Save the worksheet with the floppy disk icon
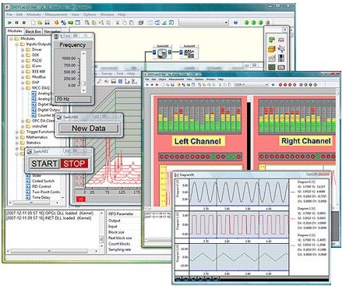Viewport: 342px width, 286px height. pos(47,23)
